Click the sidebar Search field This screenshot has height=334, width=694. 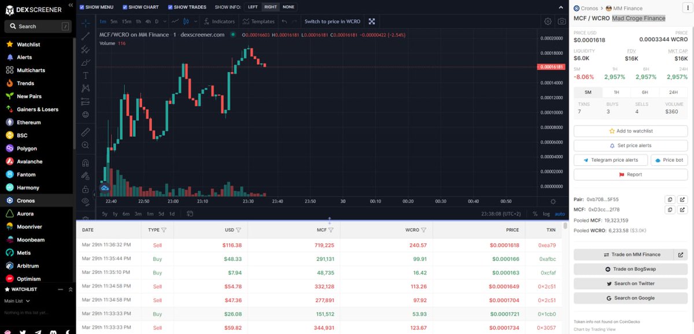38,27
